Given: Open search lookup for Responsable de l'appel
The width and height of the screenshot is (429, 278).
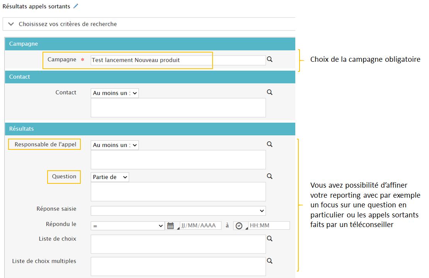Looking at the screenshot, I should (x=270, y=144).
